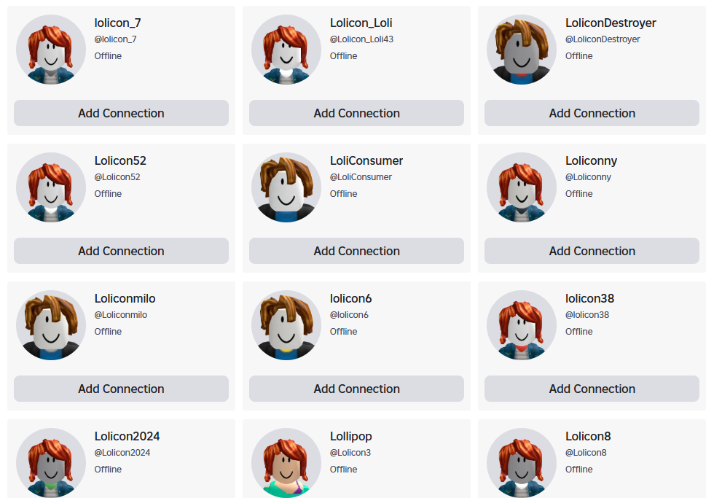
Task: Open the avatar of Lolicon_Loli
Action: coord(286,50)
